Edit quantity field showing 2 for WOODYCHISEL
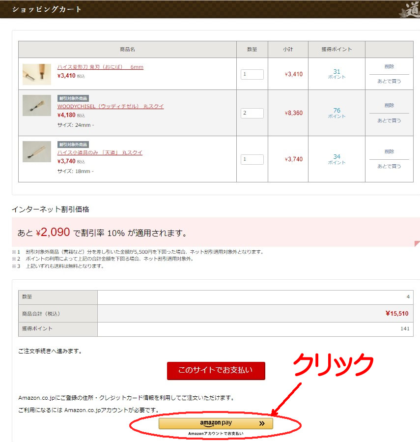Image resolution: width=420 pixels, height=442 pixels. tap(252, 113)
